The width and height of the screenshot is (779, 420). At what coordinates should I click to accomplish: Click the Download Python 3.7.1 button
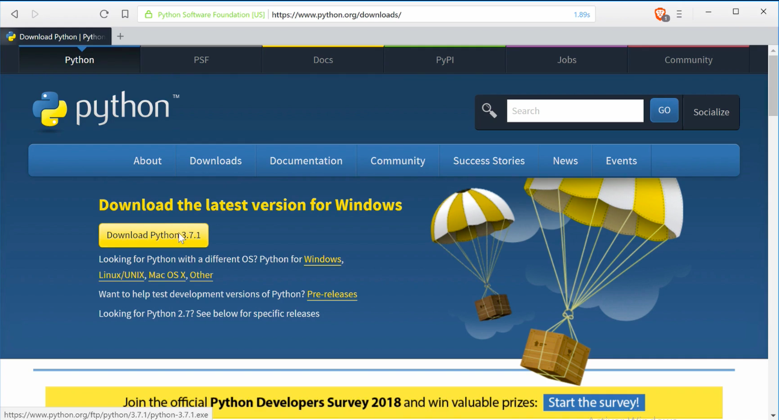(153, 235)
